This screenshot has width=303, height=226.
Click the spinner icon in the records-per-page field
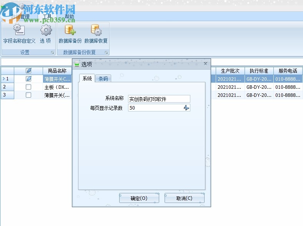click(x=186, y=108)
